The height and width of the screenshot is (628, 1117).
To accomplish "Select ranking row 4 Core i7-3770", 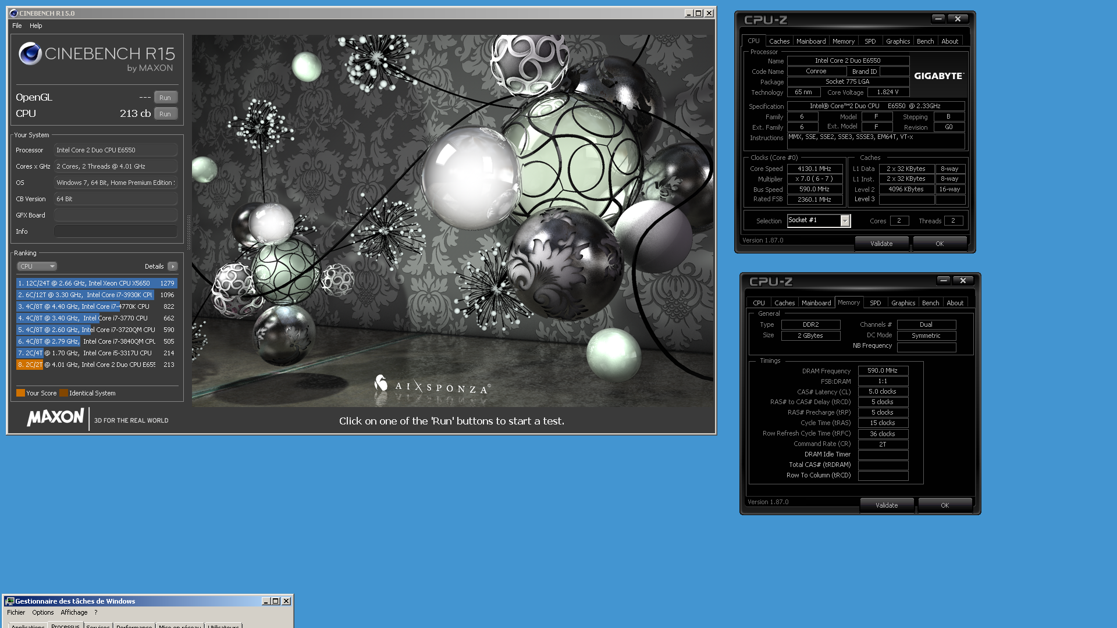I will coord(97,318).
